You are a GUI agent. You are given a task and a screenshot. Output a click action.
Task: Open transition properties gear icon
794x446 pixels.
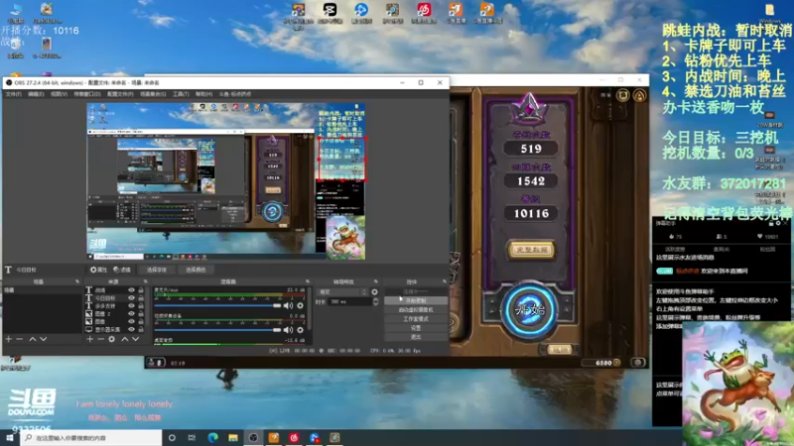coord(375,291)
